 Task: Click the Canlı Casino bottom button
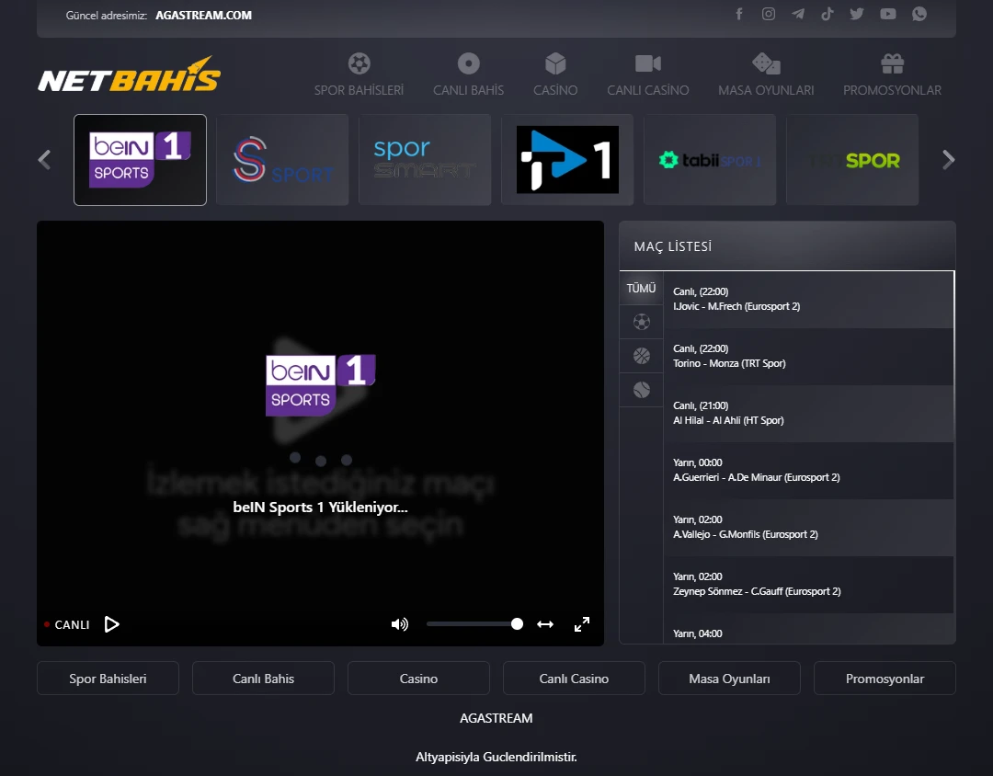click(574, 679)
